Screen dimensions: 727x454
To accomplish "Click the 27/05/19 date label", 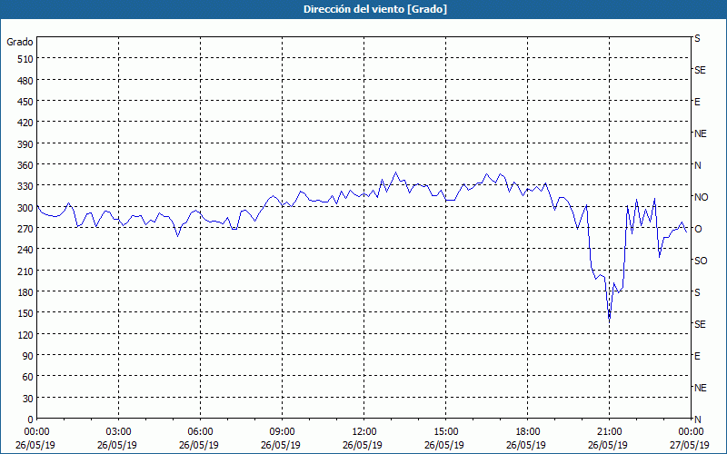I will click(690, 445).
